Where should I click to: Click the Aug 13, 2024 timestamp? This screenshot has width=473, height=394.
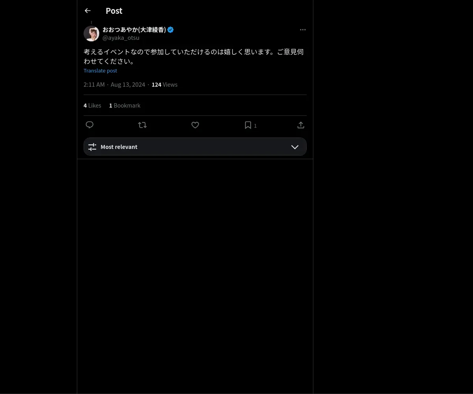128,84
